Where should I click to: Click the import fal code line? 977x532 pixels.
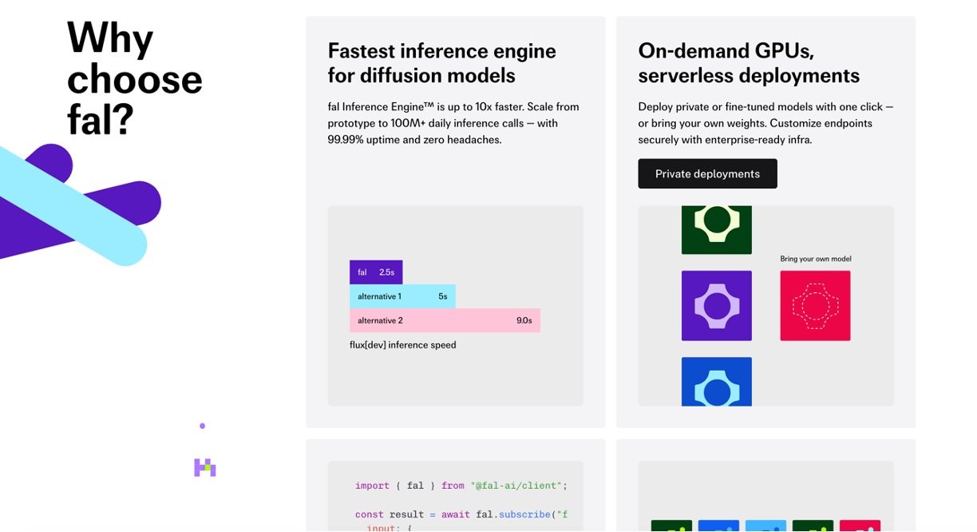tap(461, 486)
